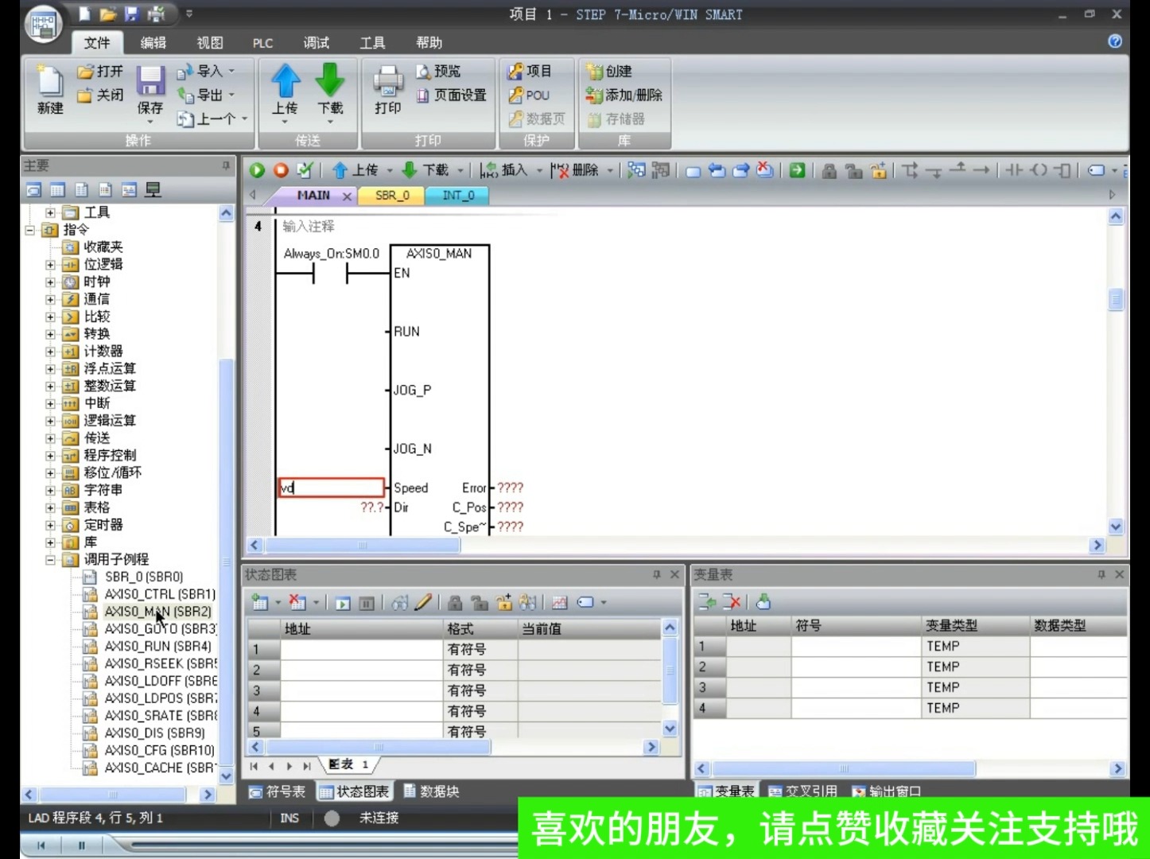
Task: Compile the program with the checkmark icon
Action: [x=304, y=169]
